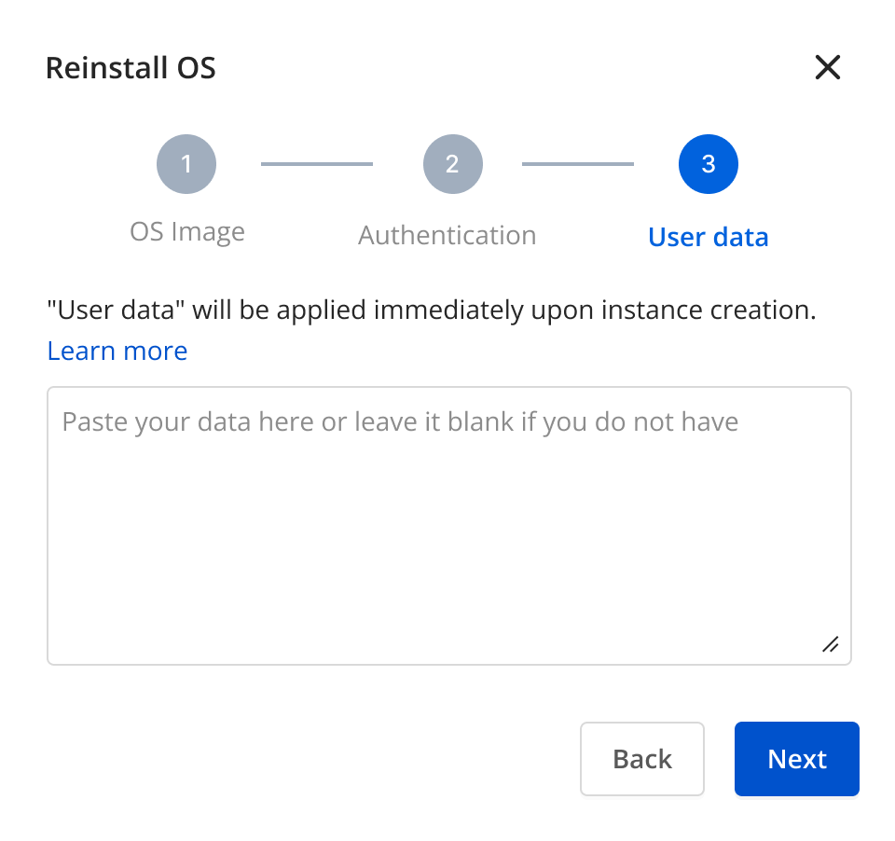Go to step 2 circle
895x841 pixels.
coord(453,164)
